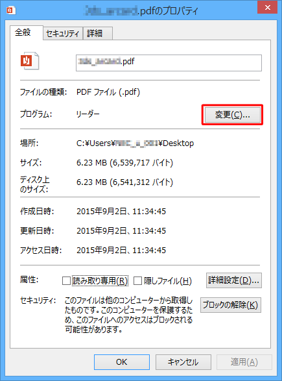This screenshot has width=282, height=381.
Task: Open the 詳細 tab
Action: pos(97,33)
